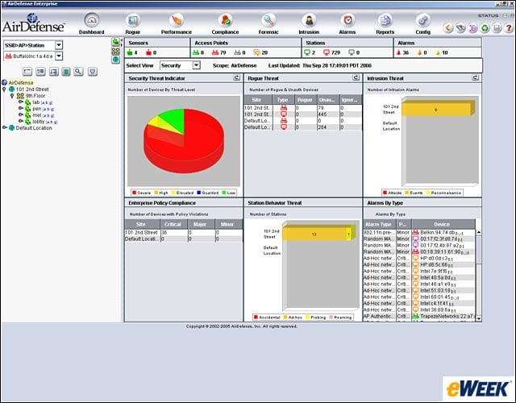Open the Reports section
Screen dimensions: 516x403
coord(385,23)
